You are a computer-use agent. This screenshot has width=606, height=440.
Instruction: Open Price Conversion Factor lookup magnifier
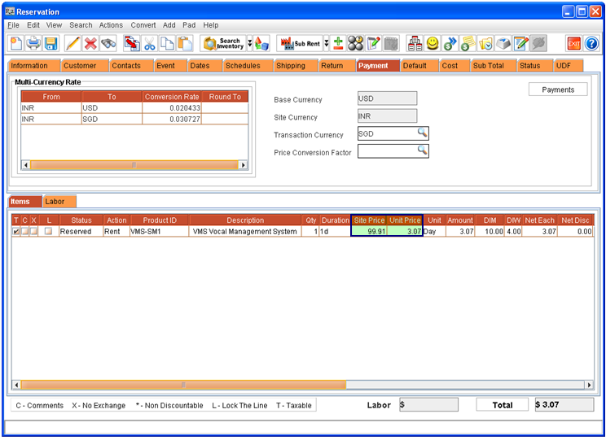pos(423,150)
